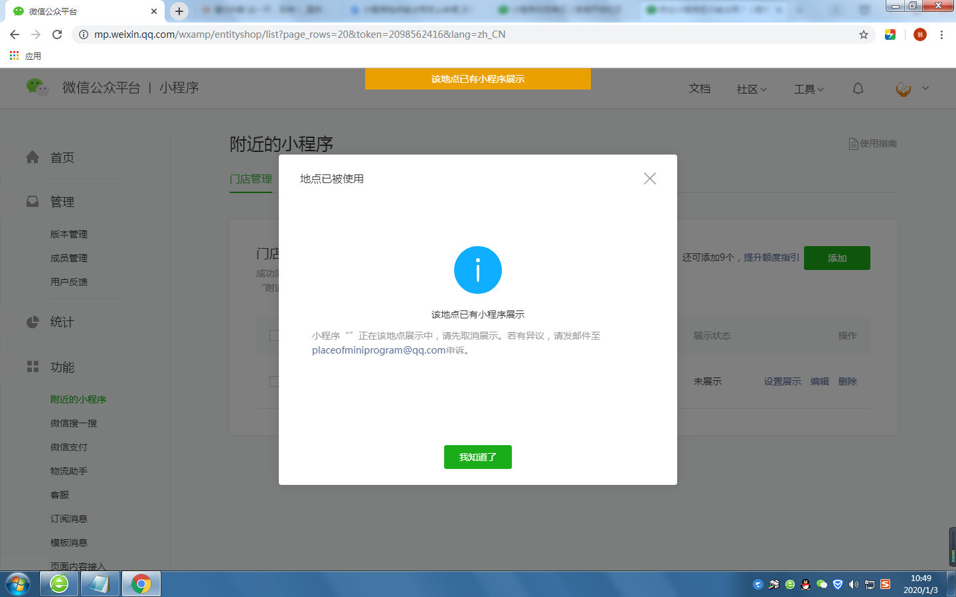Viewport: 956px width, 597px height.
Task: Close the 地点已被使用 dialog with X
Action: 650,178
